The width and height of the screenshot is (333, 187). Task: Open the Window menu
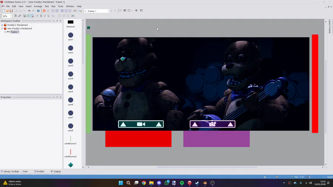(70, 6)
